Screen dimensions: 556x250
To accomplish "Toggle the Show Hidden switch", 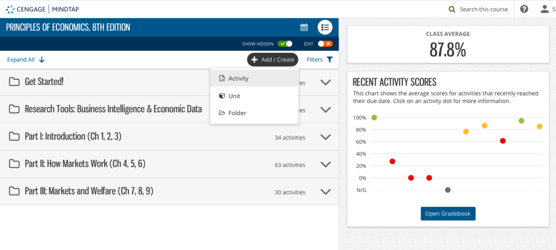I will click(x=285, y=44).
